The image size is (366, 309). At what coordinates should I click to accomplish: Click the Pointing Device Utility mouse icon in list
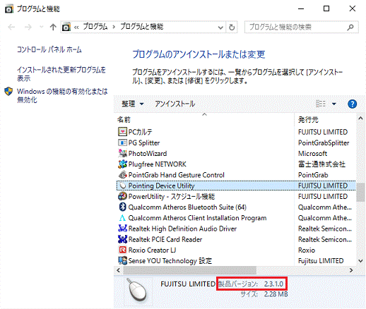coord(122,186)
